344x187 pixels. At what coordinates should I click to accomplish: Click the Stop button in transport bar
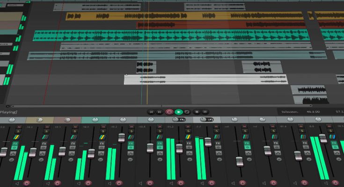point(197,112)
